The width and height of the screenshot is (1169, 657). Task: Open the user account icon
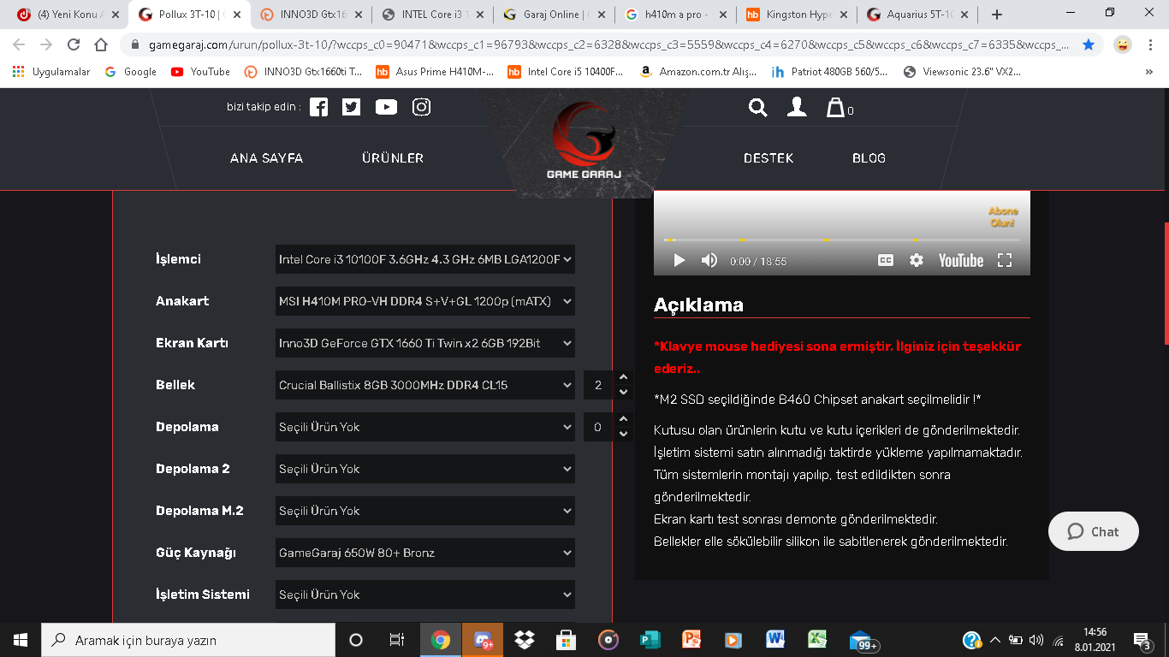pos(797,107)
